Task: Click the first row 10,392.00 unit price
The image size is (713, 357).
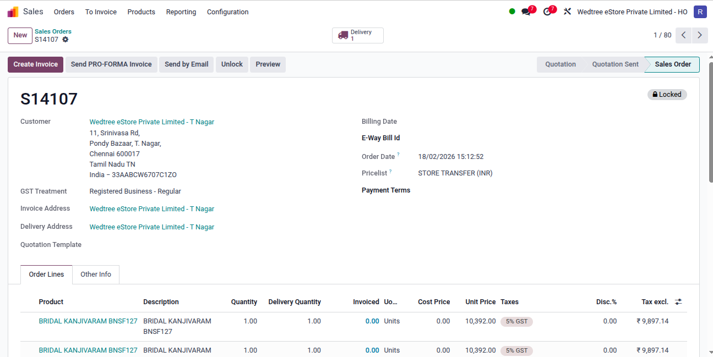Action: tap(480, 321)
